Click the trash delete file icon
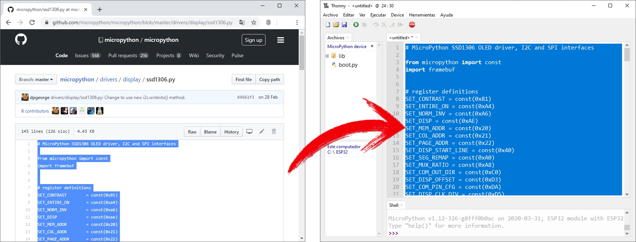 pyautogui.click(x=274, y=131)
